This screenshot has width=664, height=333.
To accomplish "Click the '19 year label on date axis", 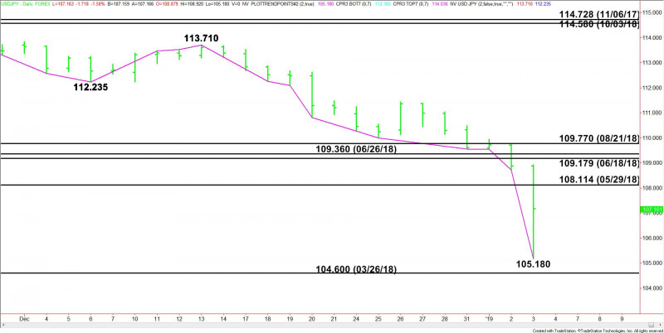I will [489, 317].
